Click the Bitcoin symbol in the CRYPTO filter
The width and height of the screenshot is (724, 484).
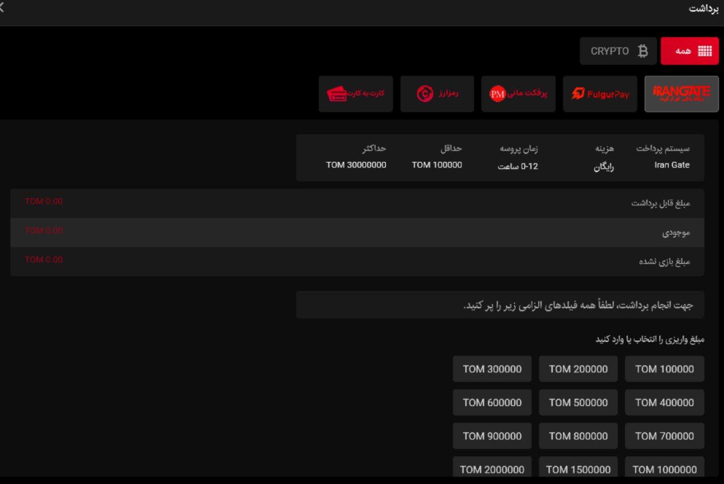point(642,50)
